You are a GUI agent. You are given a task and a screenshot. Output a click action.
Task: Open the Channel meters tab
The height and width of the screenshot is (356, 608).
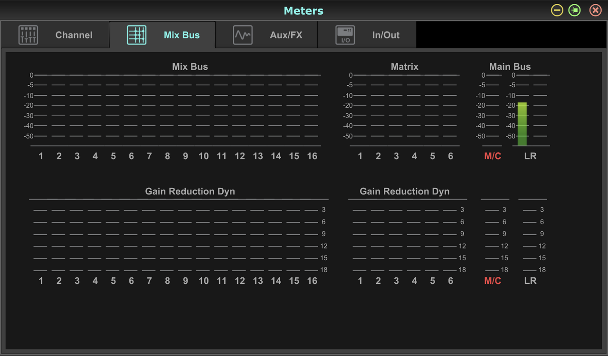55,35
